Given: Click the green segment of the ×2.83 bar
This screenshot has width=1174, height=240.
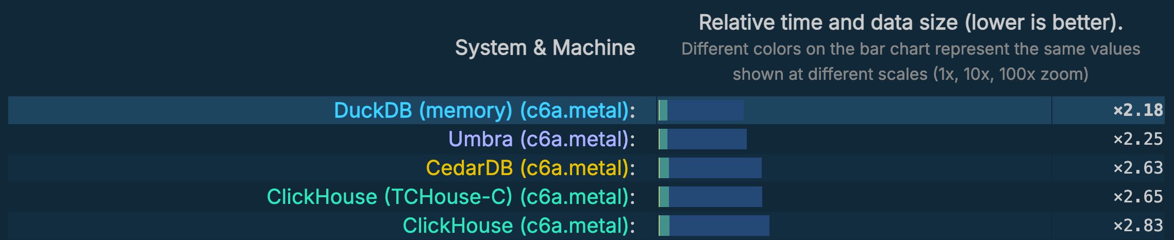Looking at the screenshot, I should point(664,226).
